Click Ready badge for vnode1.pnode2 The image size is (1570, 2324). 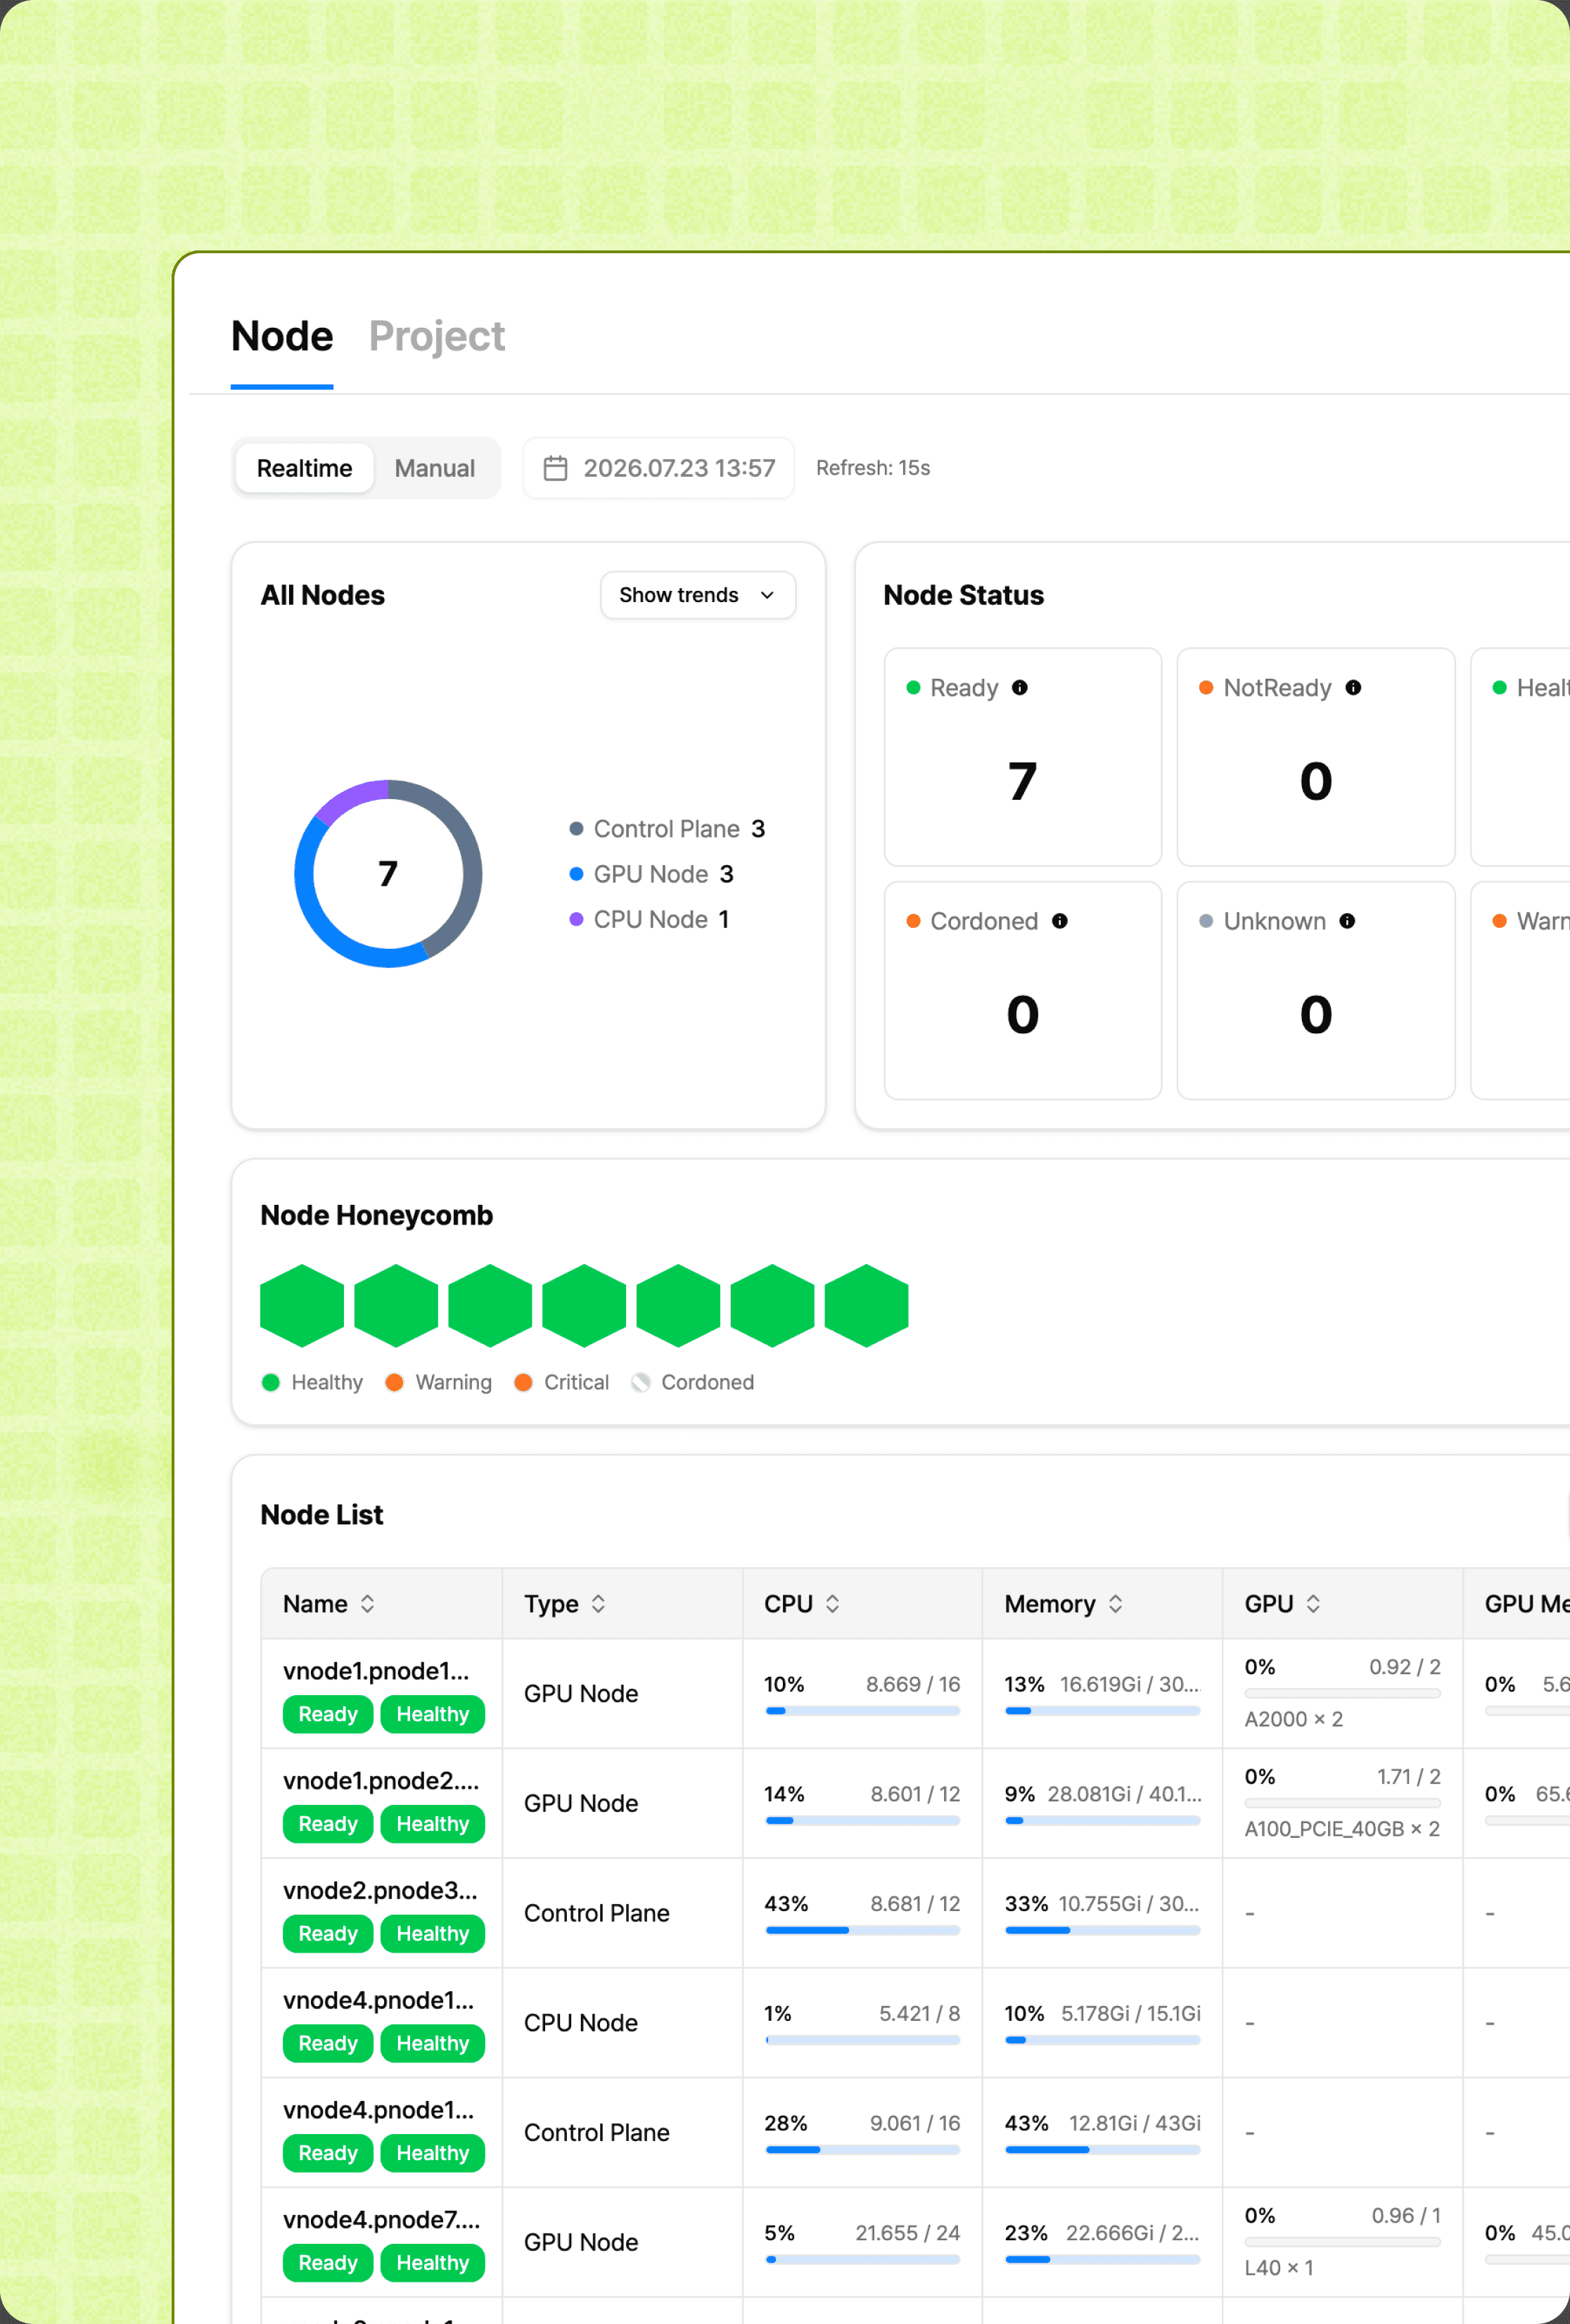[328, 1824]
